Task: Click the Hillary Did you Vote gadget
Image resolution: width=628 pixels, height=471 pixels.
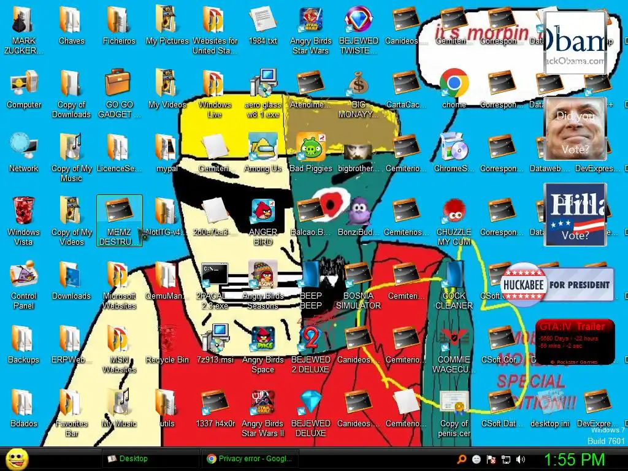Action: [575, 215]
